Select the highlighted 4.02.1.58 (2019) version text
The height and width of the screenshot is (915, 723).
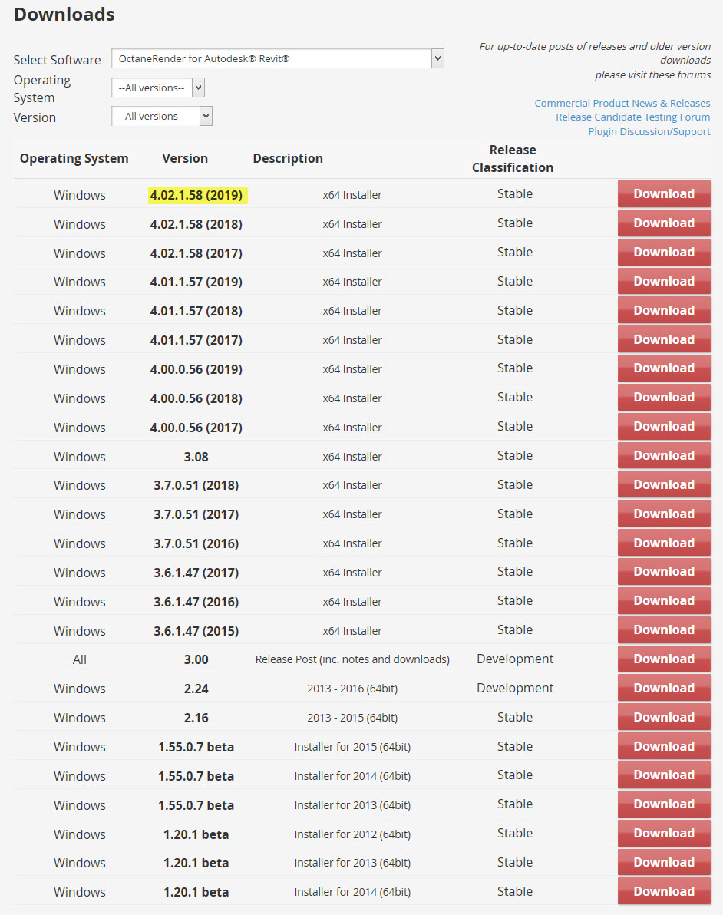click(196, 195)
